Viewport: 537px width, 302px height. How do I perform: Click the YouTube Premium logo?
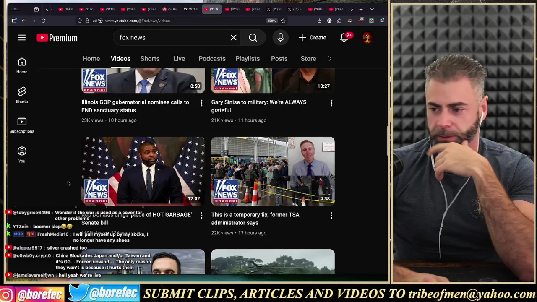[57, 38]
